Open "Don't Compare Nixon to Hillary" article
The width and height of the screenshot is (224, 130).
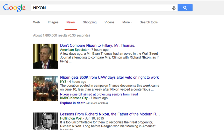click(97, 45)
